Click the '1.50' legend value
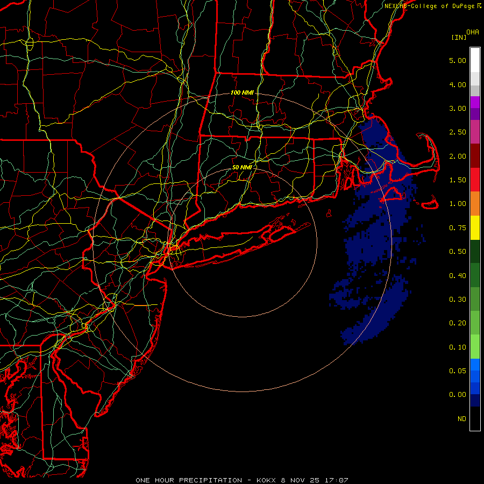The image size is (484, 484). tap(458, 180)
